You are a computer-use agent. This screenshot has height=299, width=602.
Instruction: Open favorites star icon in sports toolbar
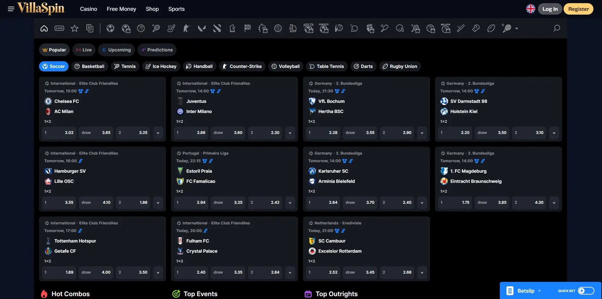(75, 28)
